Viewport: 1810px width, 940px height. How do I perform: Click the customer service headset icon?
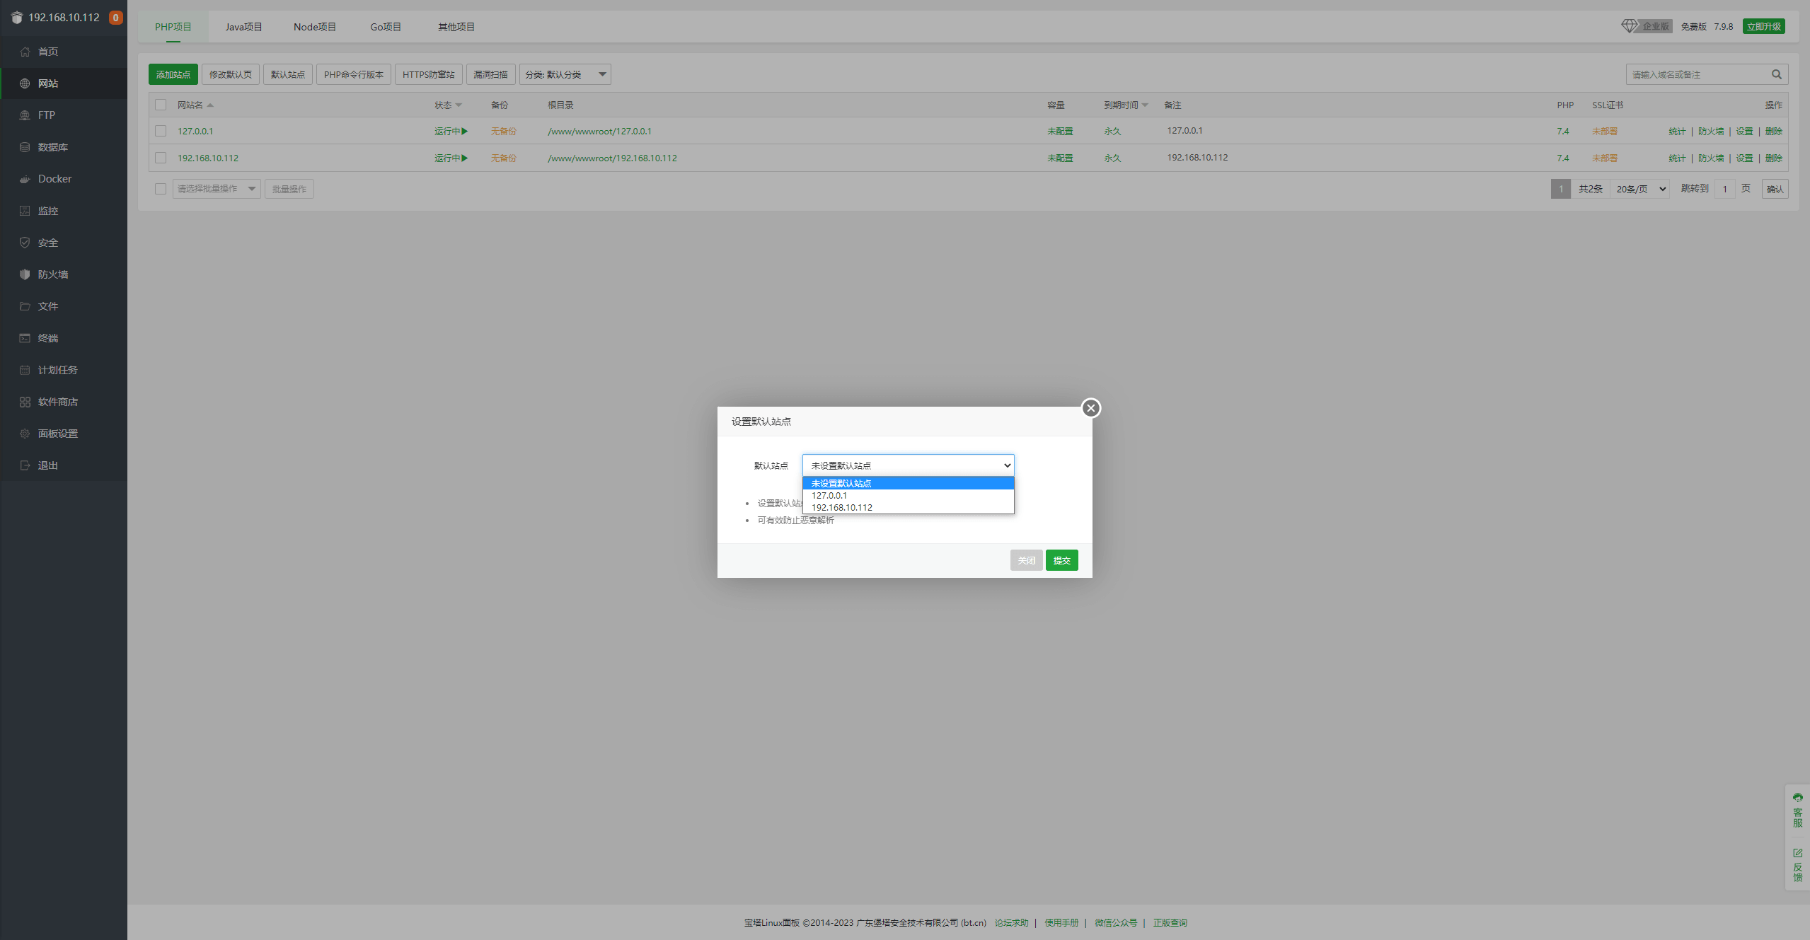1797,798
